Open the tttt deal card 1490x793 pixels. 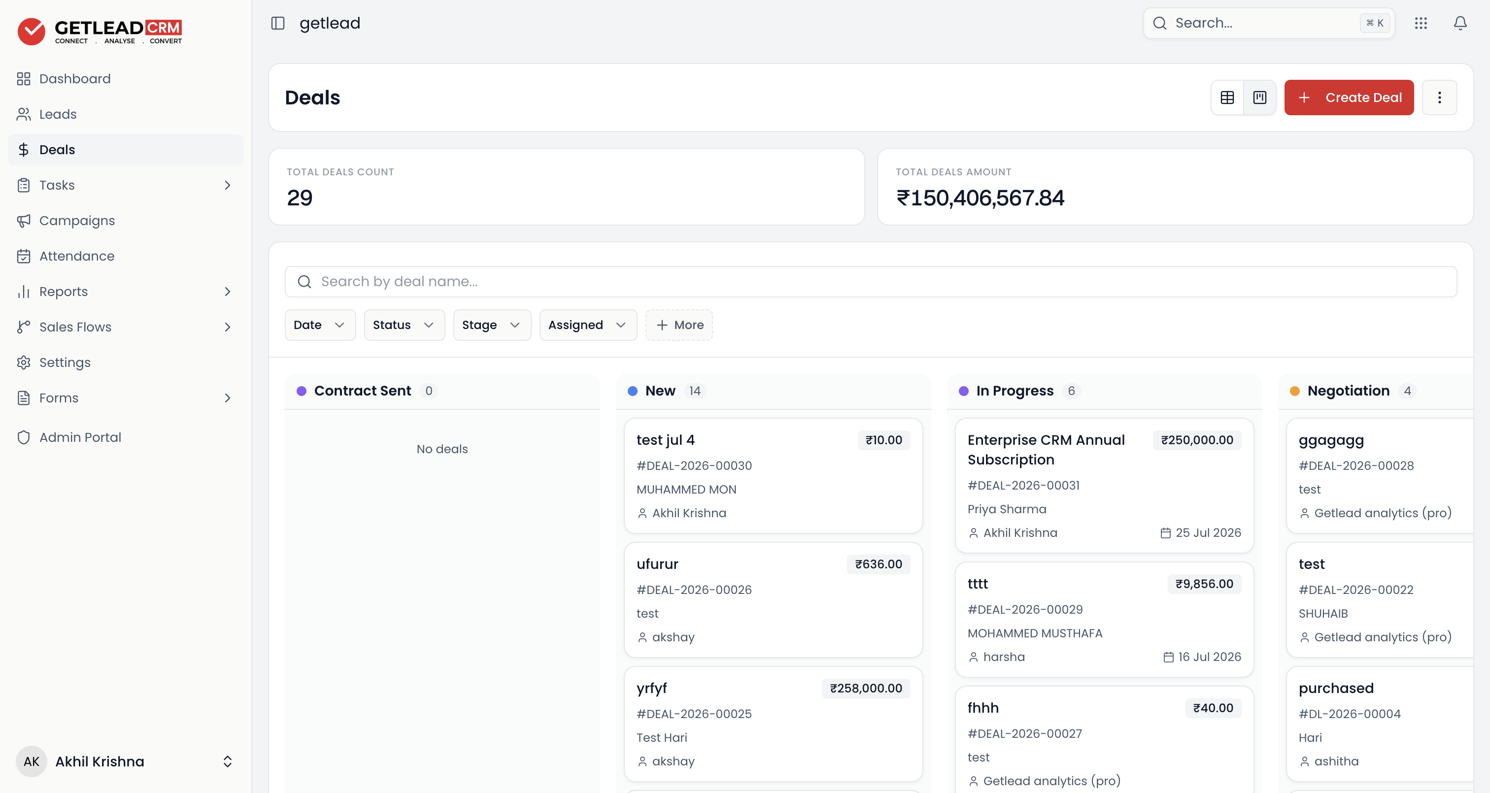(1104, 620)
